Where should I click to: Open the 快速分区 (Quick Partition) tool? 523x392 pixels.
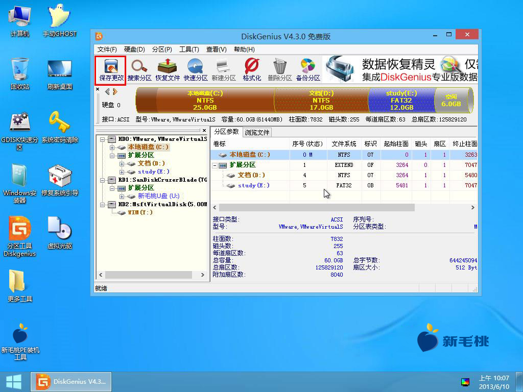[196, 70]
